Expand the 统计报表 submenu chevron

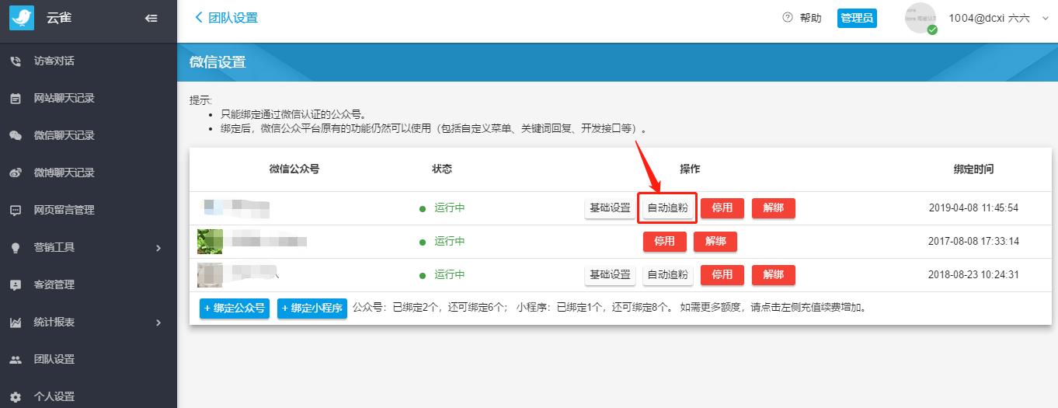(x=158, y=323)
